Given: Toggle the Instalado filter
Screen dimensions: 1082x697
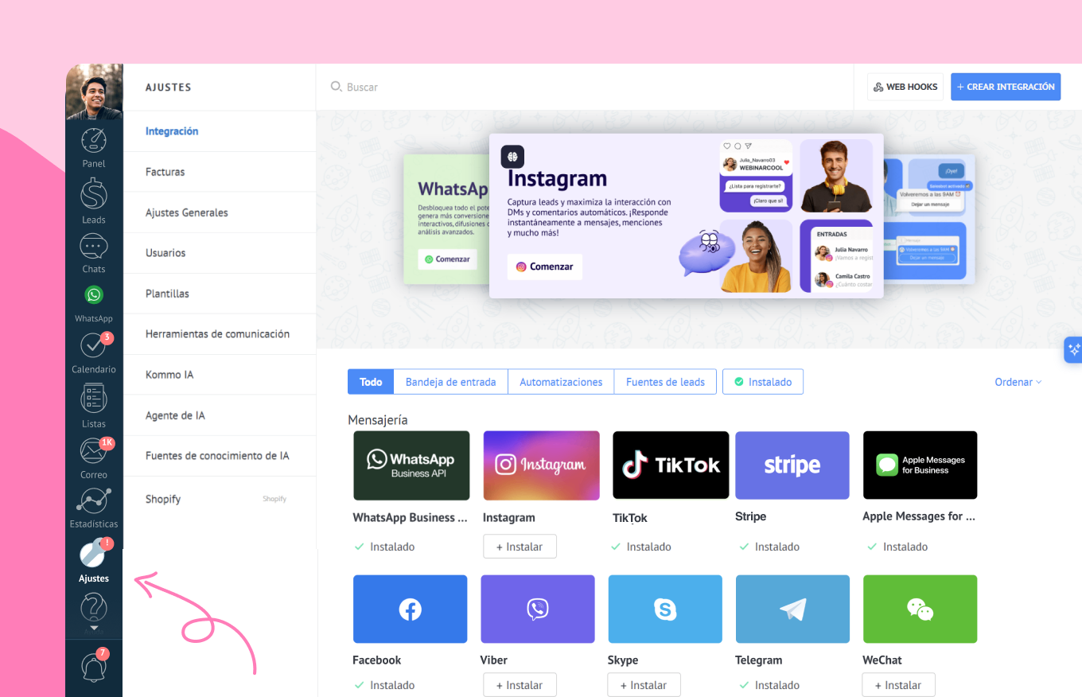Looking at the screenshot, I should 763,382.
